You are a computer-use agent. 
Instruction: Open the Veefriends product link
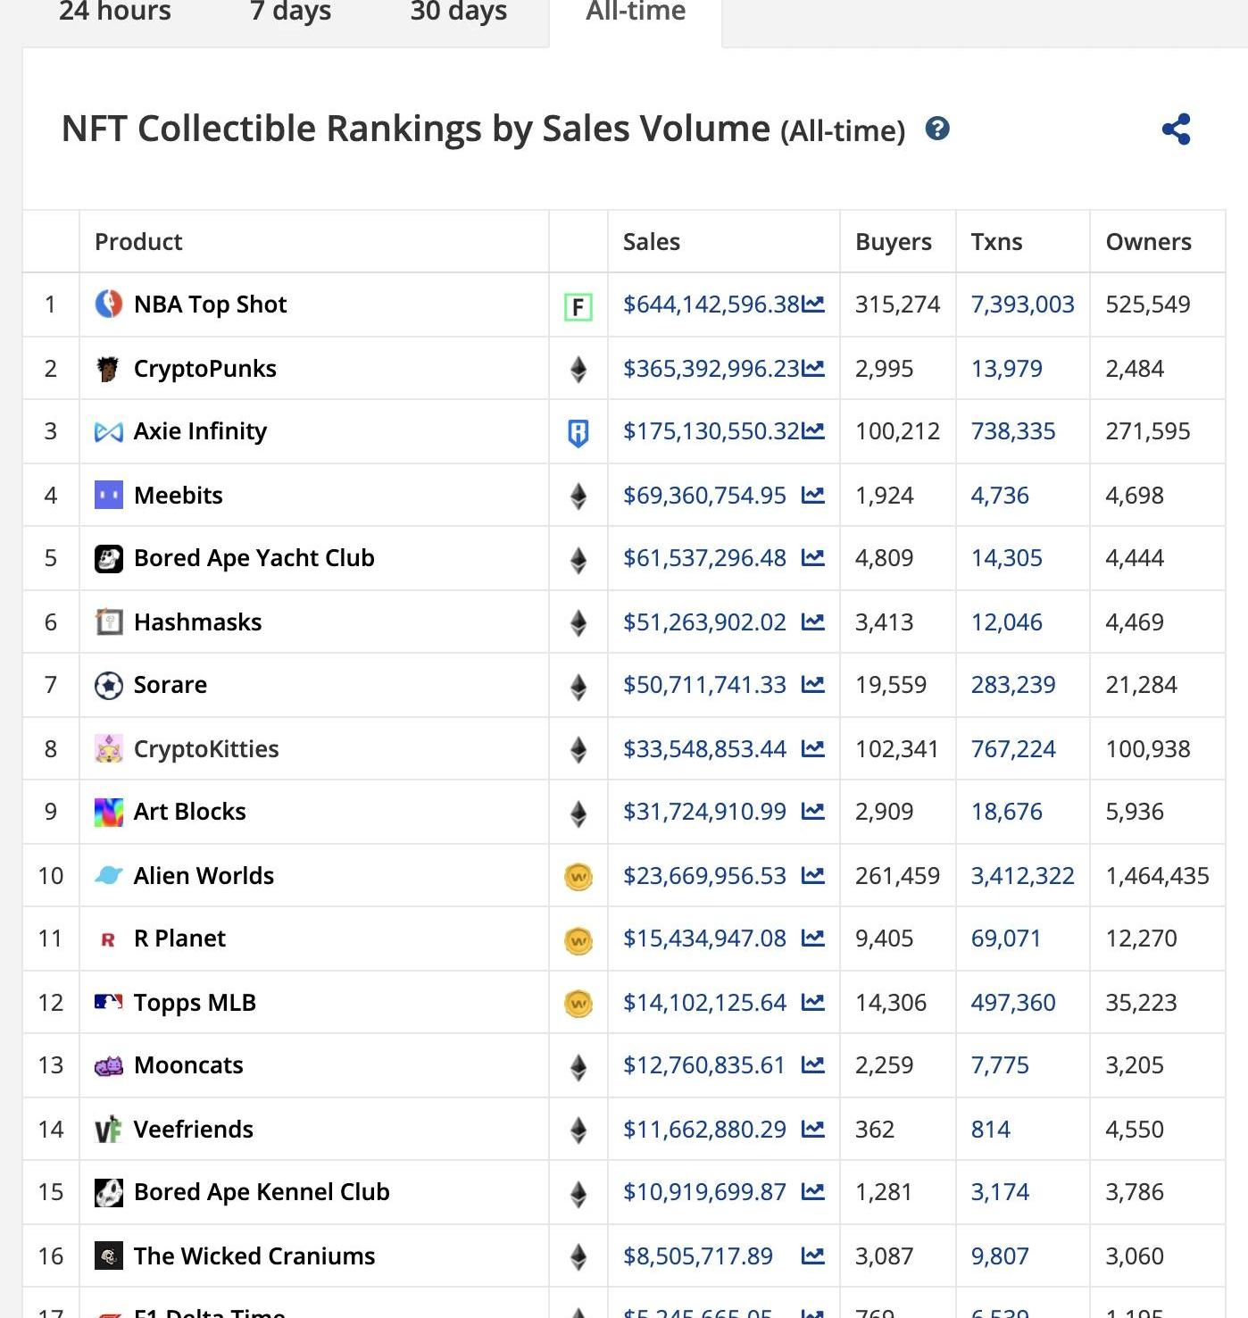194,1130
